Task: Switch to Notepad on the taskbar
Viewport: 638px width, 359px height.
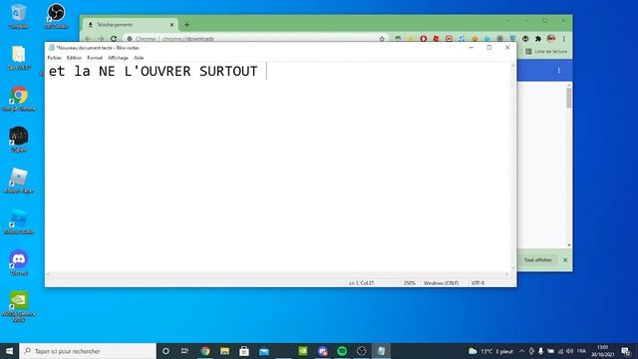Action: 381,351
